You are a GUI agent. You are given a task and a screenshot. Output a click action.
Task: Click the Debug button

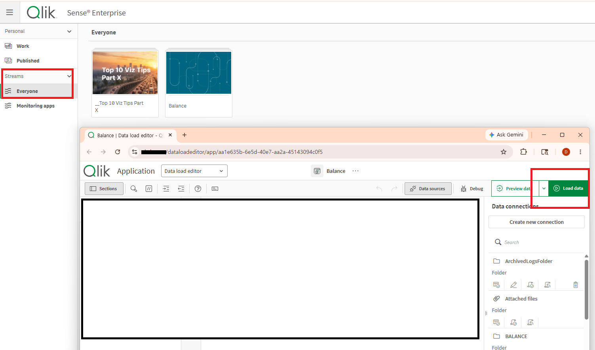pos(472,189)
